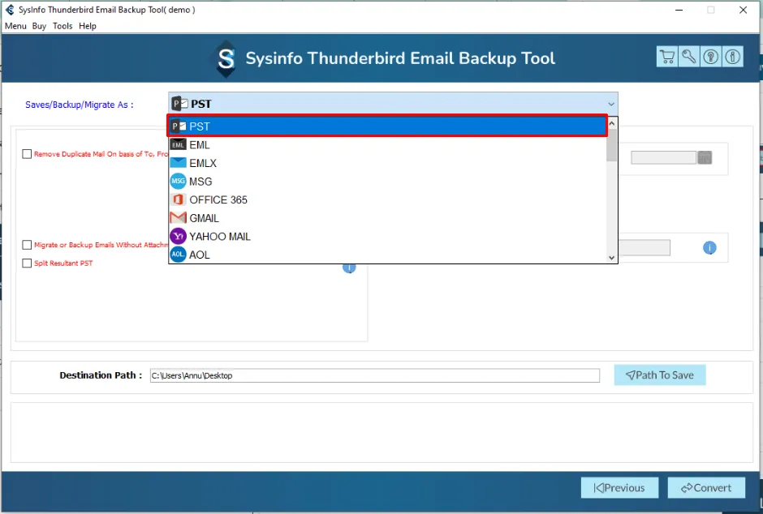
Task: Click the Saves/Backup/Migrate As label
Action: pyautogui.click(x=80, y=105)
